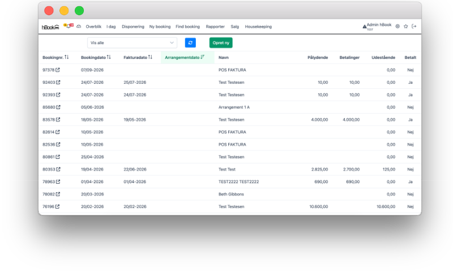Sort by Fakturadato column arrows
Image resolution: width=453 pixels, height=272 pixels.
pos(150,57)
